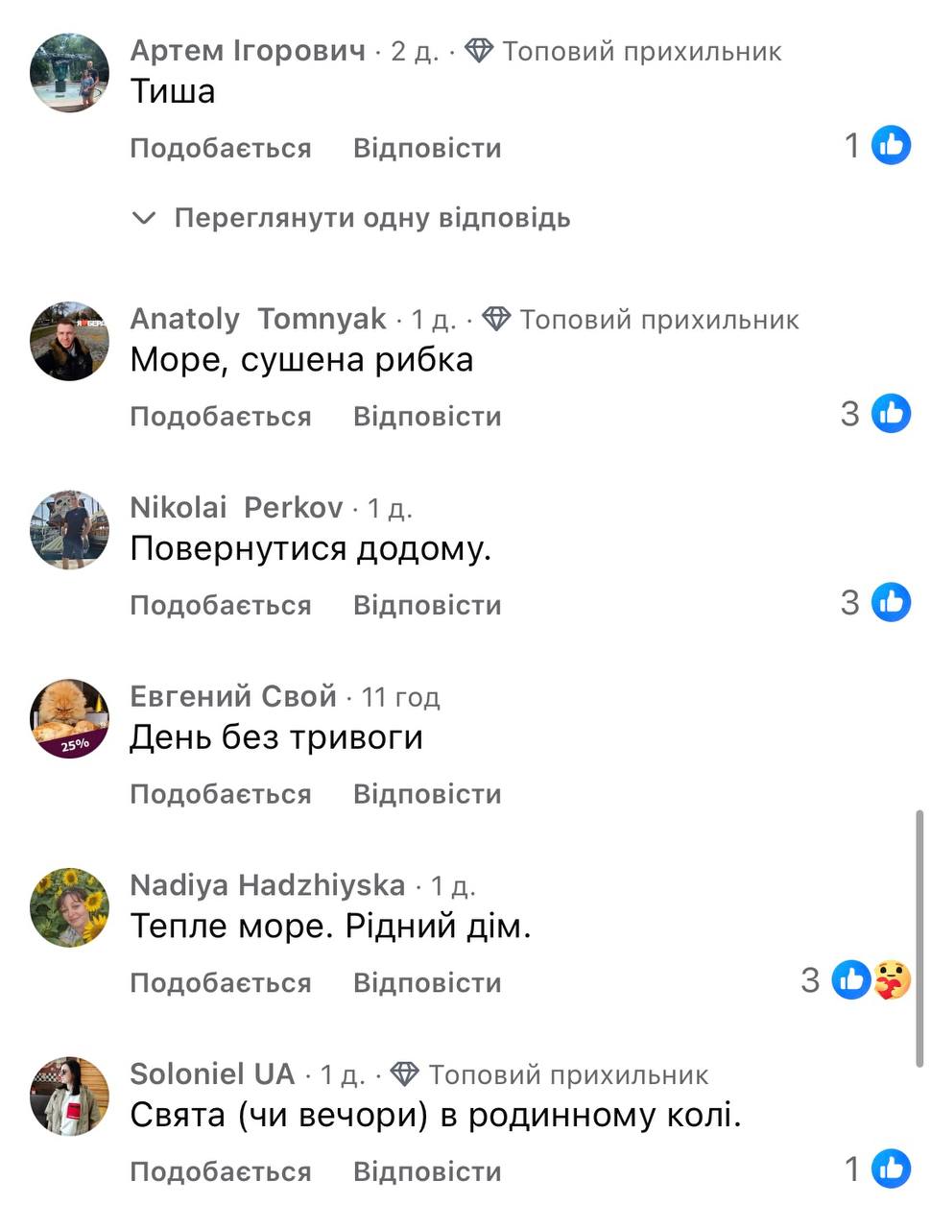Reply to the 'Море, сушена рибка' comment

427,416
